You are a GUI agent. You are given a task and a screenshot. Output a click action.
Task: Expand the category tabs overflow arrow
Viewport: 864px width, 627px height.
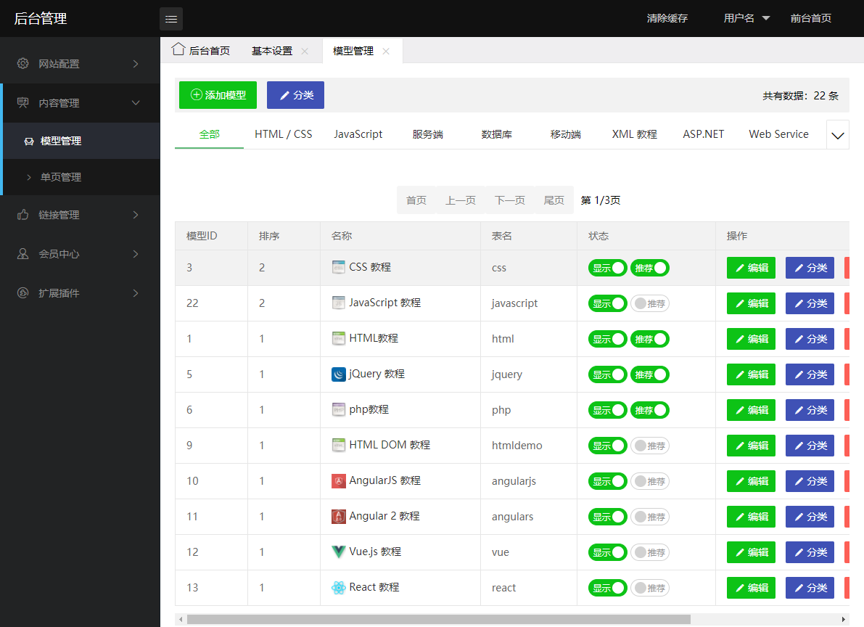838,136
